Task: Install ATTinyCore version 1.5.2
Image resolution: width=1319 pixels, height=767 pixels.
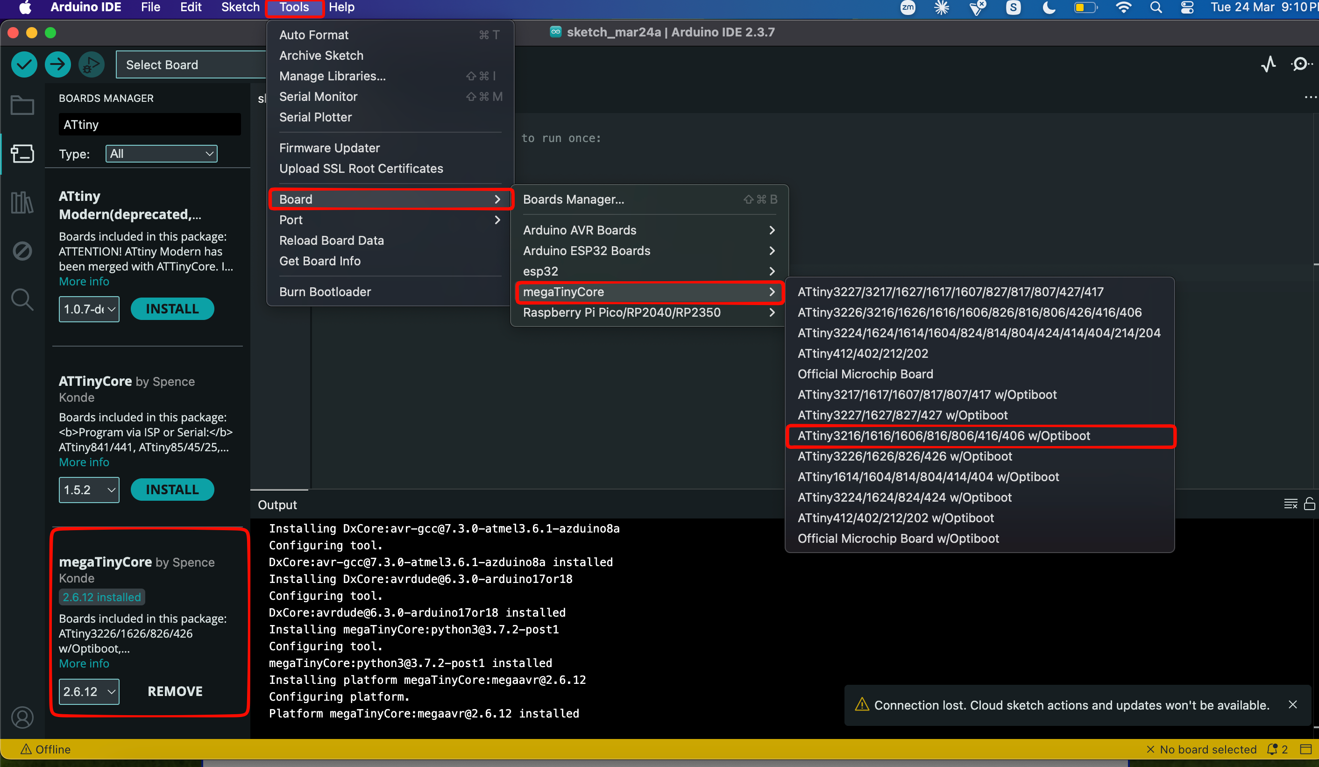Action: pyautogui.click(x=172, y=490)
